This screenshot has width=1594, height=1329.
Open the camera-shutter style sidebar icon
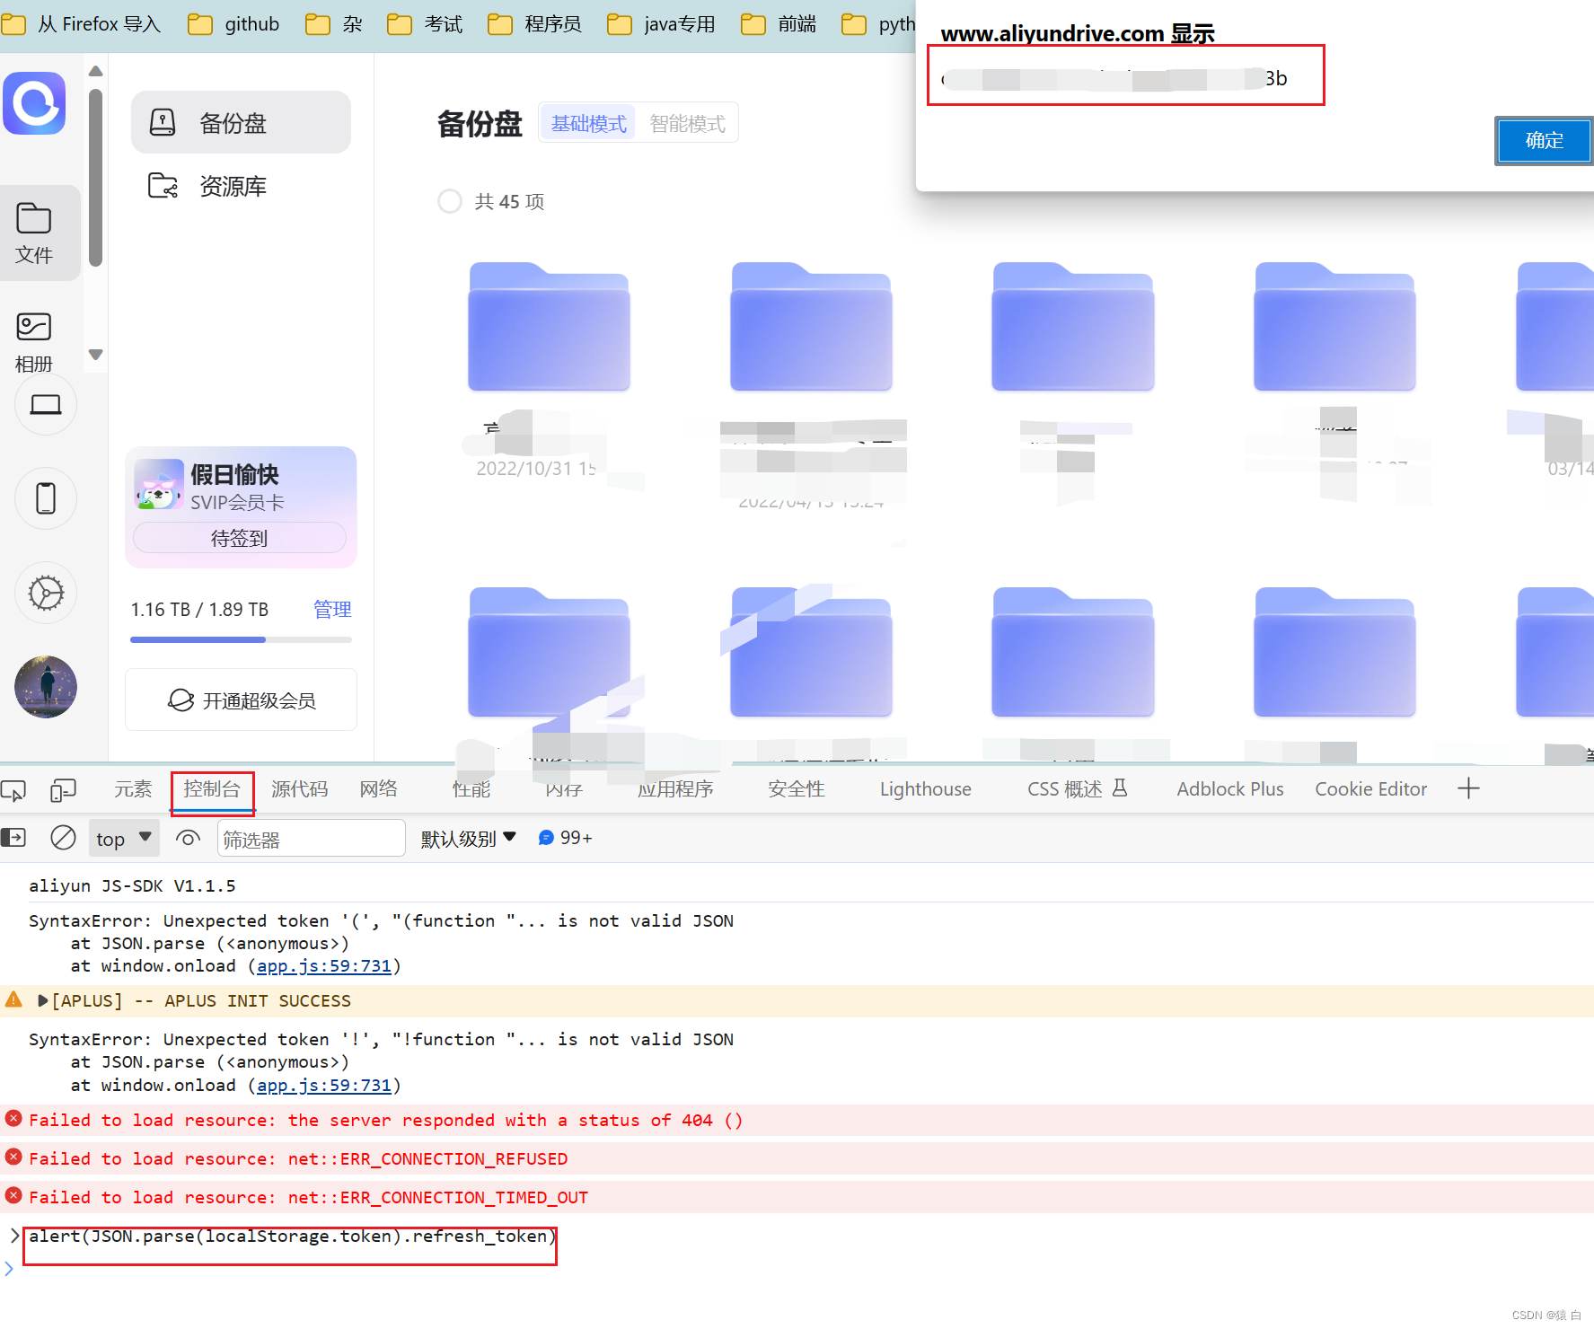[46, 593]
